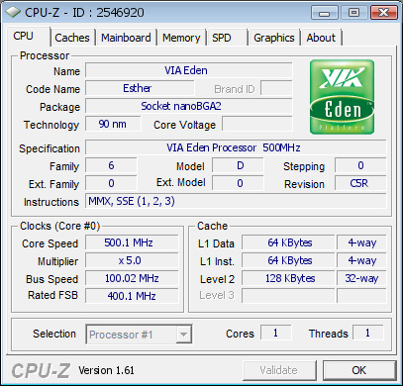Open the Mainboard tab
403x386 pixels.
tap(126, 38)
